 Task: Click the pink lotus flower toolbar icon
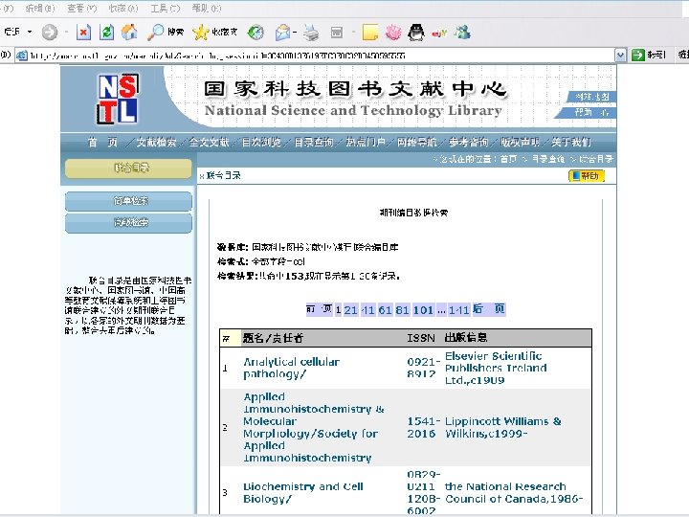393,33
